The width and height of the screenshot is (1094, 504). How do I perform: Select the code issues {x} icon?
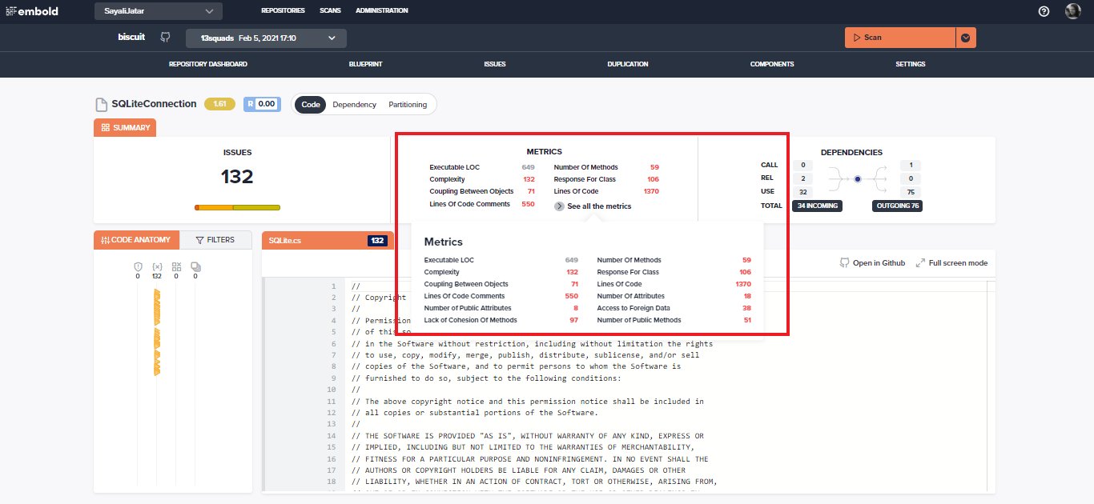pyautogui.click(x=157, y=266)
